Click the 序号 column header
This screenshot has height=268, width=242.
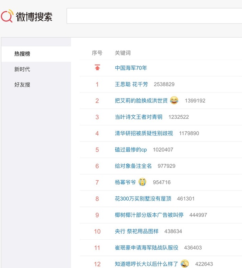97,53
